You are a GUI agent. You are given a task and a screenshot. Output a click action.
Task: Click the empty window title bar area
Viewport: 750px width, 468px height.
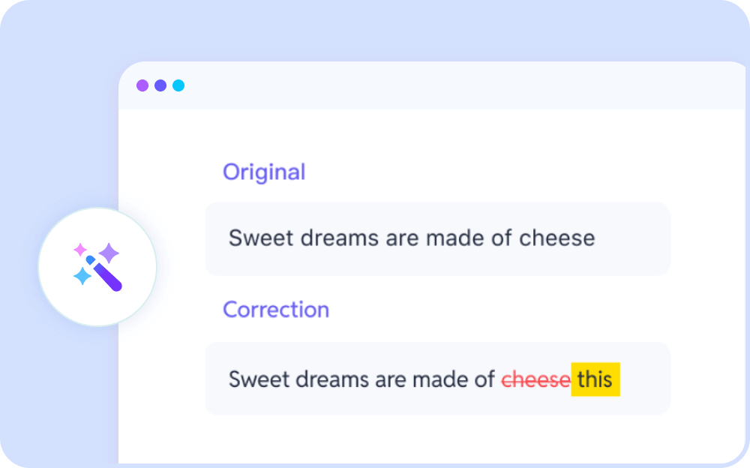[x=450, y=85]
